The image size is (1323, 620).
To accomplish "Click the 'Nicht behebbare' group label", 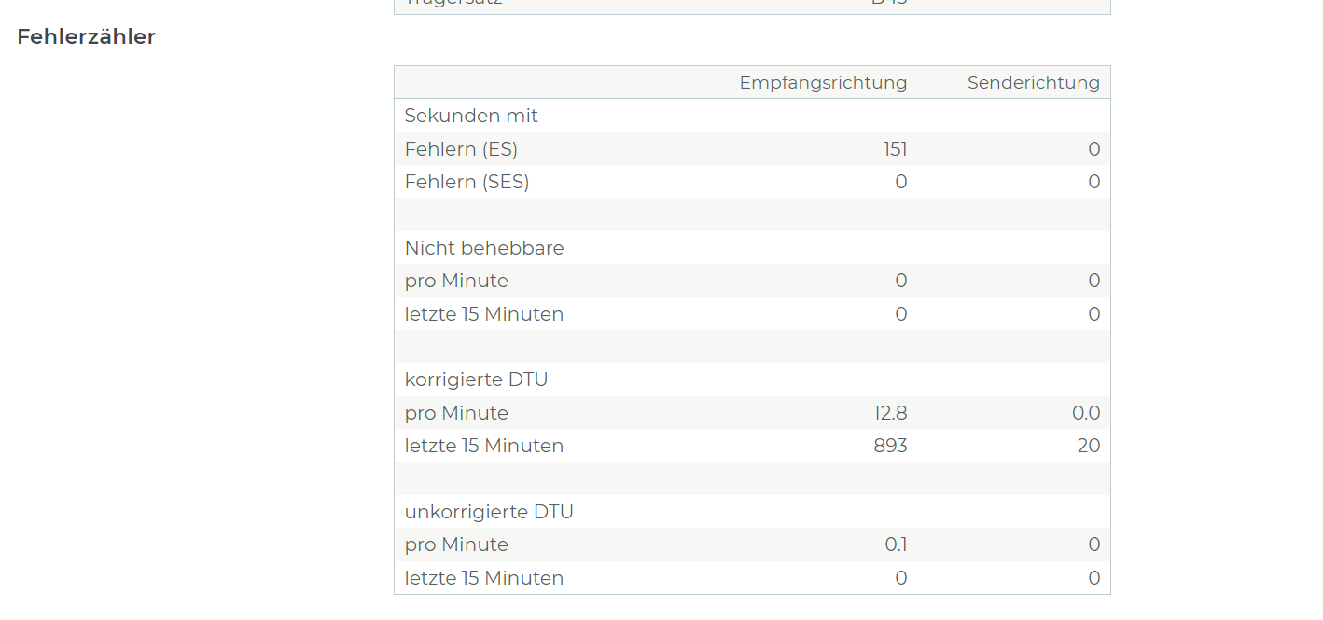I will (484, 248).
